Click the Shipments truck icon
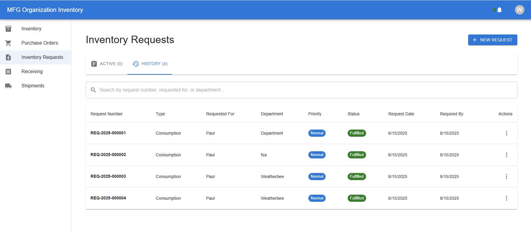 point(8,86)
